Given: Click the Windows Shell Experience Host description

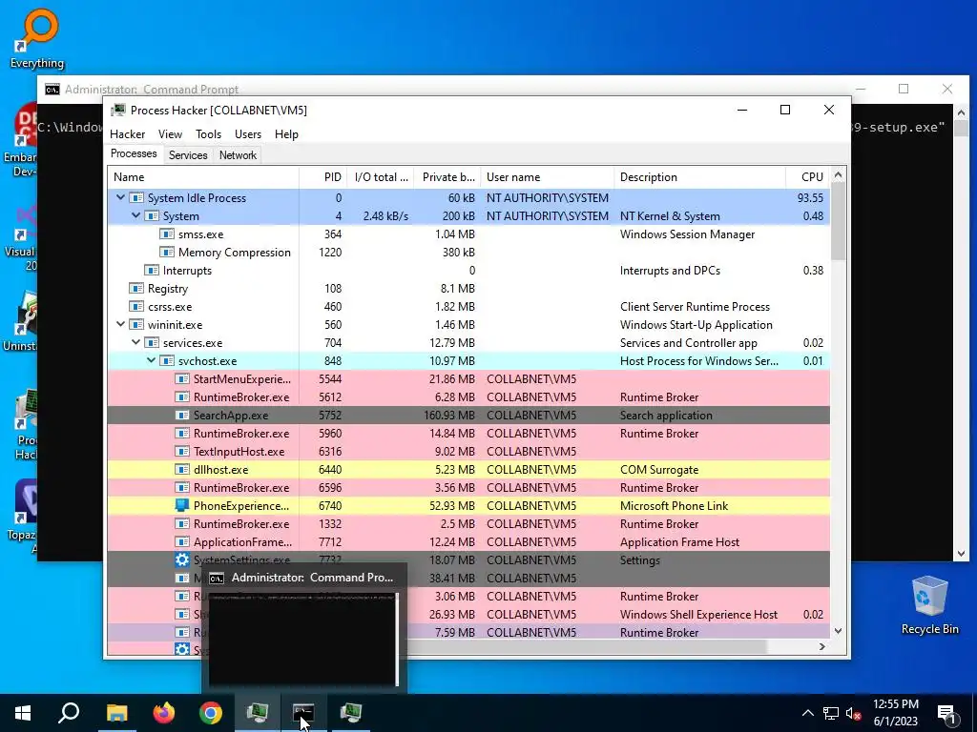Looking at the screenshot, I should [698, 615].
